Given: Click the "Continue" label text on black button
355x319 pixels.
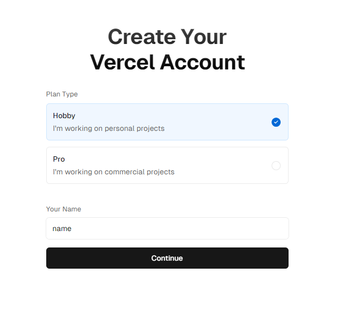Looking at the screenshot, I should tap(167, 258).
